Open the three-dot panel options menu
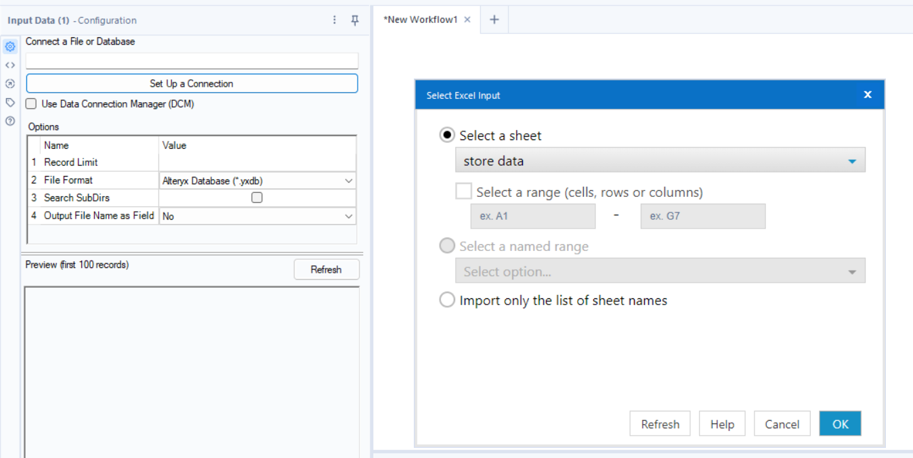913x458 pixels. tap(335, 20)
